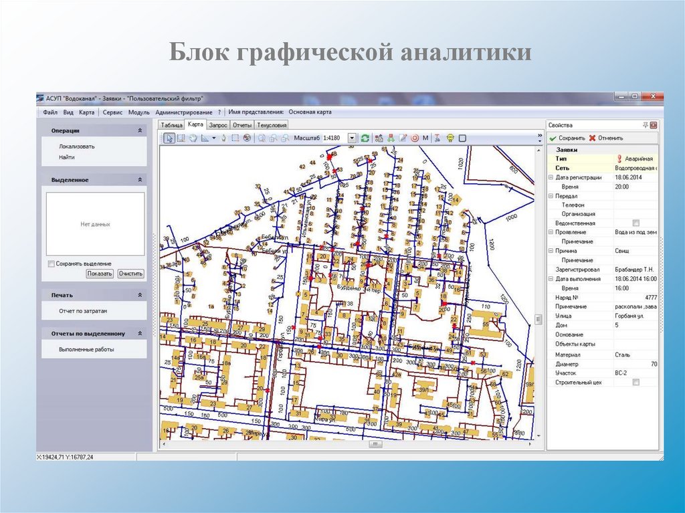Viewport: 685px width, 513px height.
Task: Collapse the Причина group
Action: [x=551, y=251]
